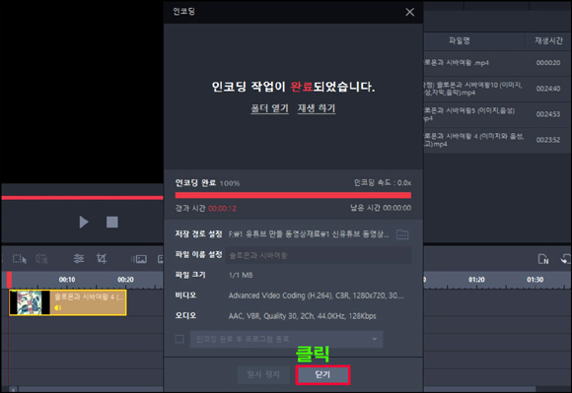Click the audio cut icon in timeline toolbar
The image size is (572, 393).
pyautogui.click(x=41, y=259)
